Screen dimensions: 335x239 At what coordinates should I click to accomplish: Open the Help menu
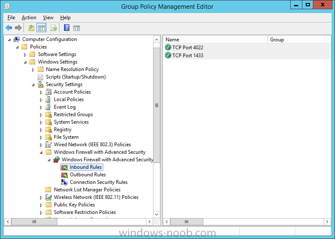coord(65,18)
